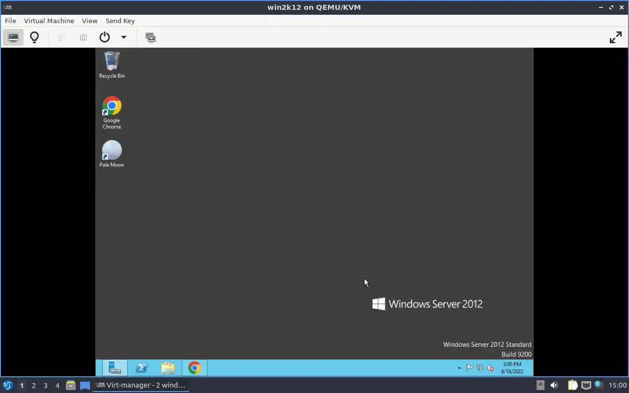Select Google Chrome desktop shortcut
Image resolution: width=629 pixels, height=393 pixels.
click(112, 112)
